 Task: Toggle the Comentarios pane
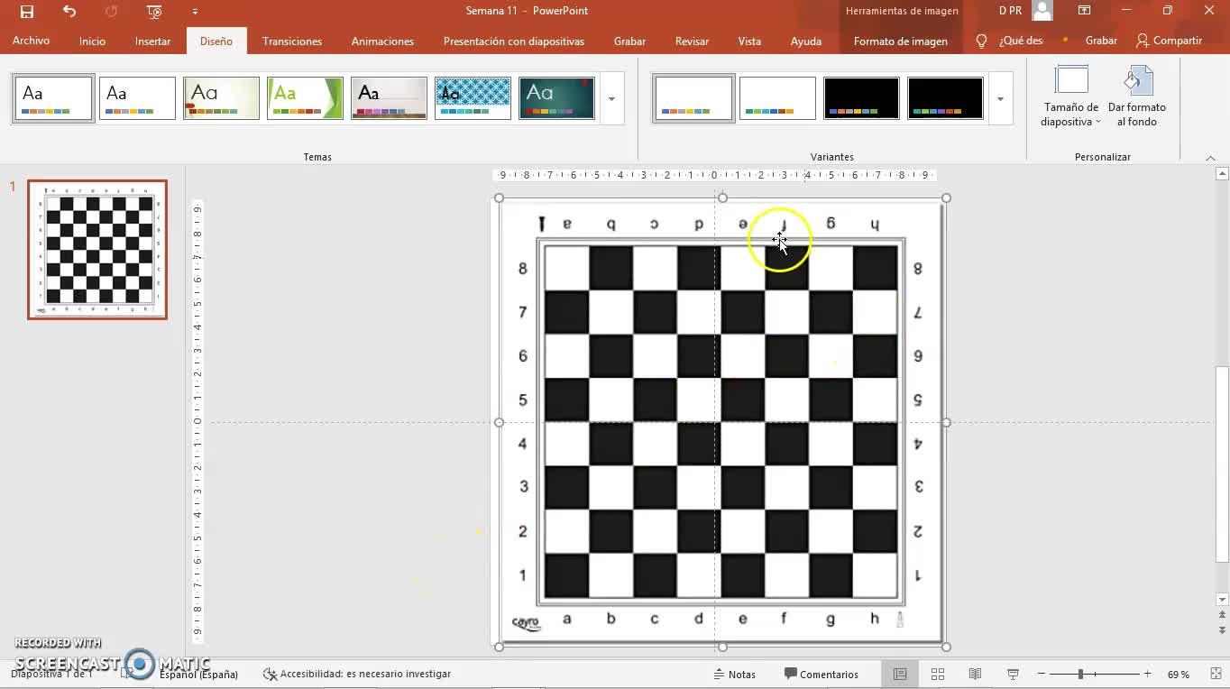[x=822, y=674]
